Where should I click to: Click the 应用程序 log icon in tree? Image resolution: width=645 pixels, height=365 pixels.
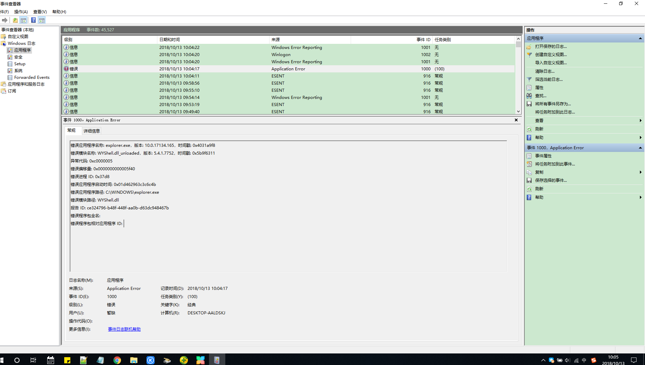10,50
